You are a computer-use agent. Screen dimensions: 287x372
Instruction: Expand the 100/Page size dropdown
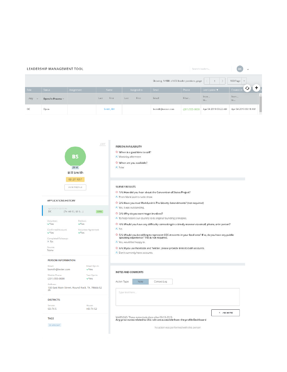[237, 81]
